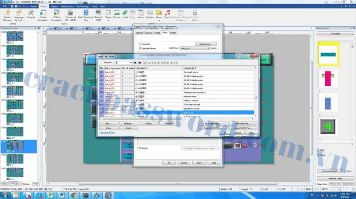The width and height of the screenshot is (356, 199).
Task: Select state 3 button in Label Tag Library
Action: point(158,63)
